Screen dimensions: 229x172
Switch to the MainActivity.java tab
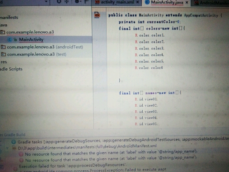click(167, 2)
